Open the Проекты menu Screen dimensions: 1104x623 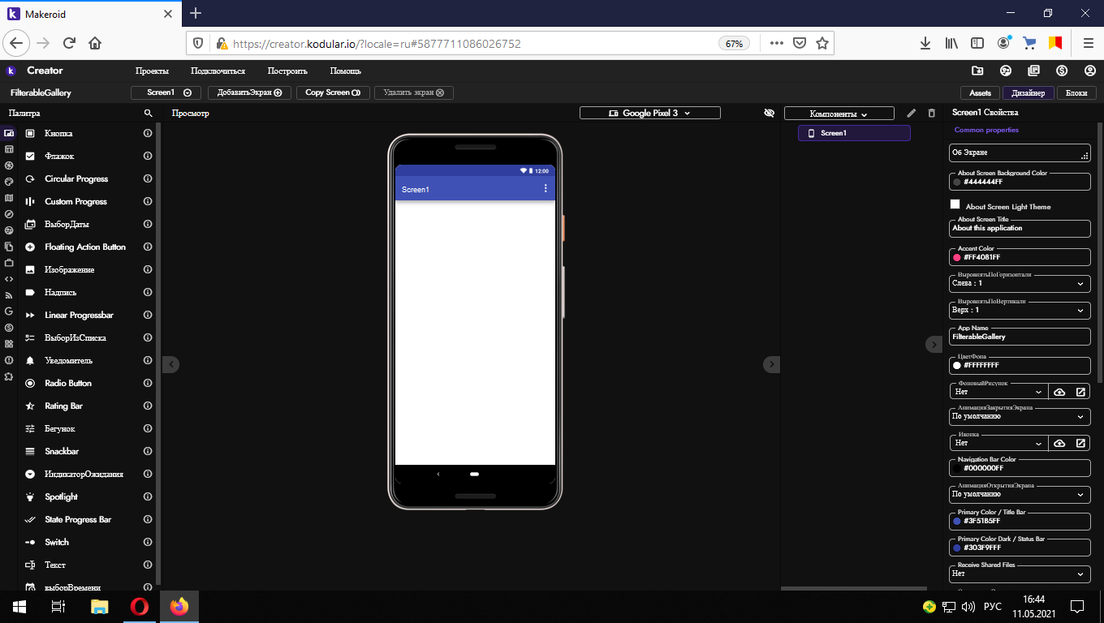(x=152, y=71)
